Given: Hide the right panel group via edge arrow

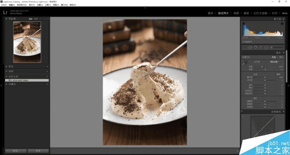Looking at the screenshot, I should point(289,85).
